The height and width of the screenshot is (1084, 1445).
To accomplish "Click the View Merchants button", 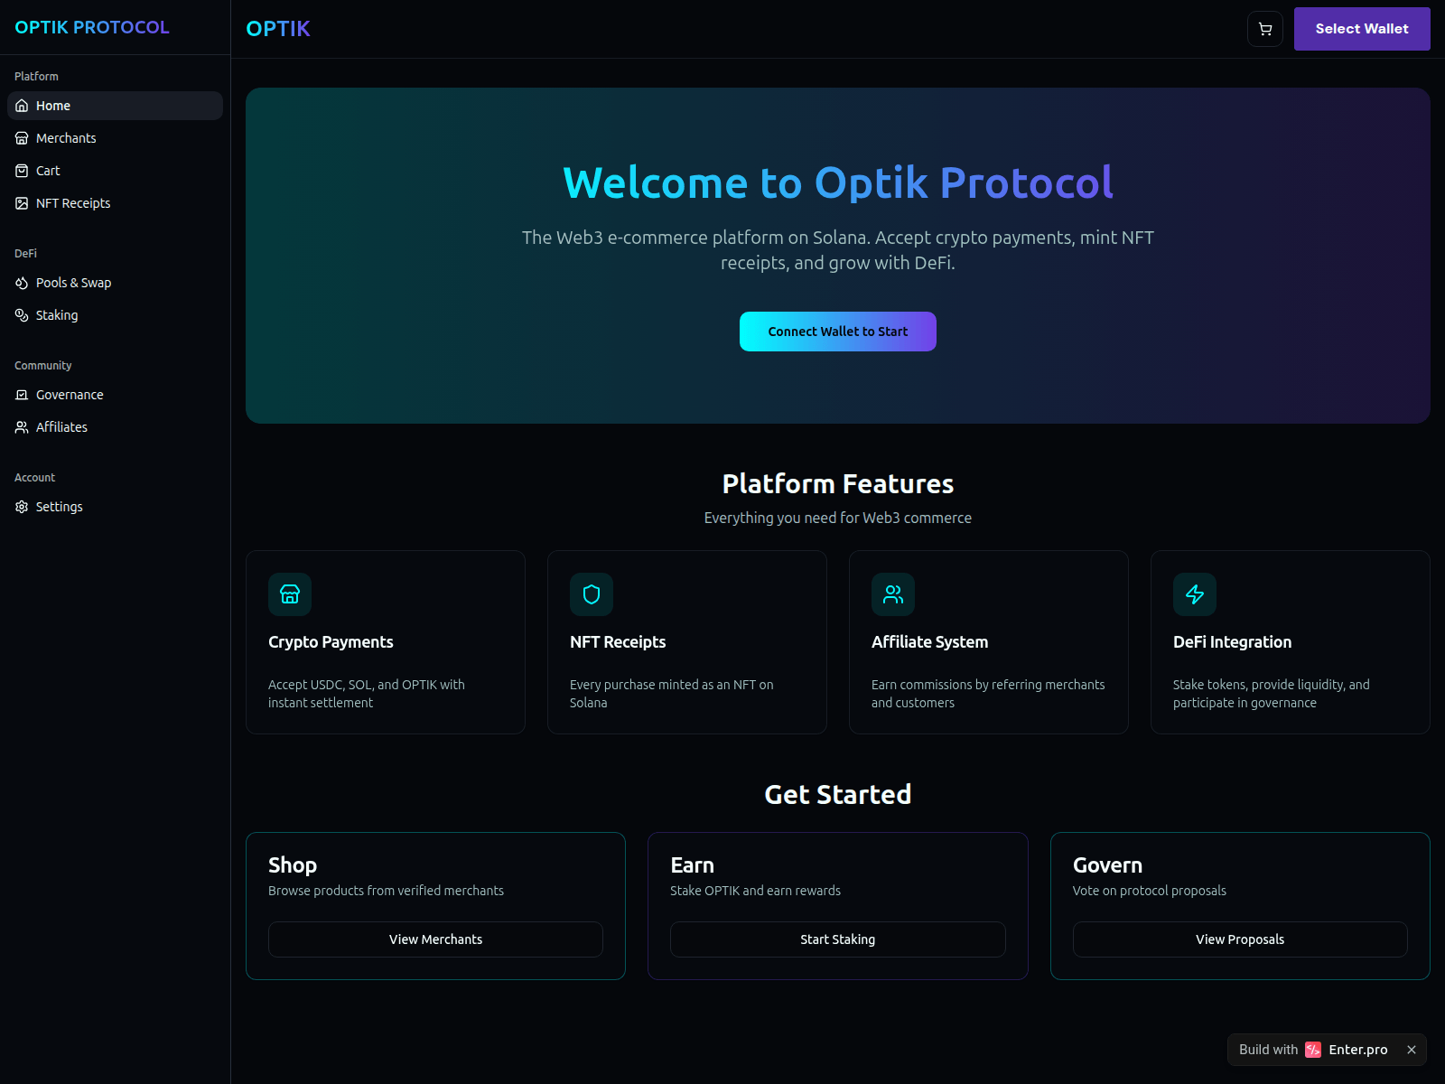I will click(x=435, y=939).
